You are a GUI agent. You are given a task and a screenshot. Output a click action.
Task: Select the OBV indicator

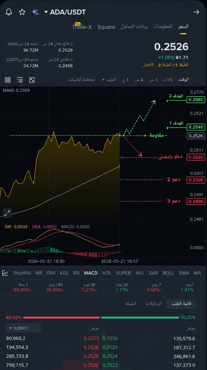[51, 273]
